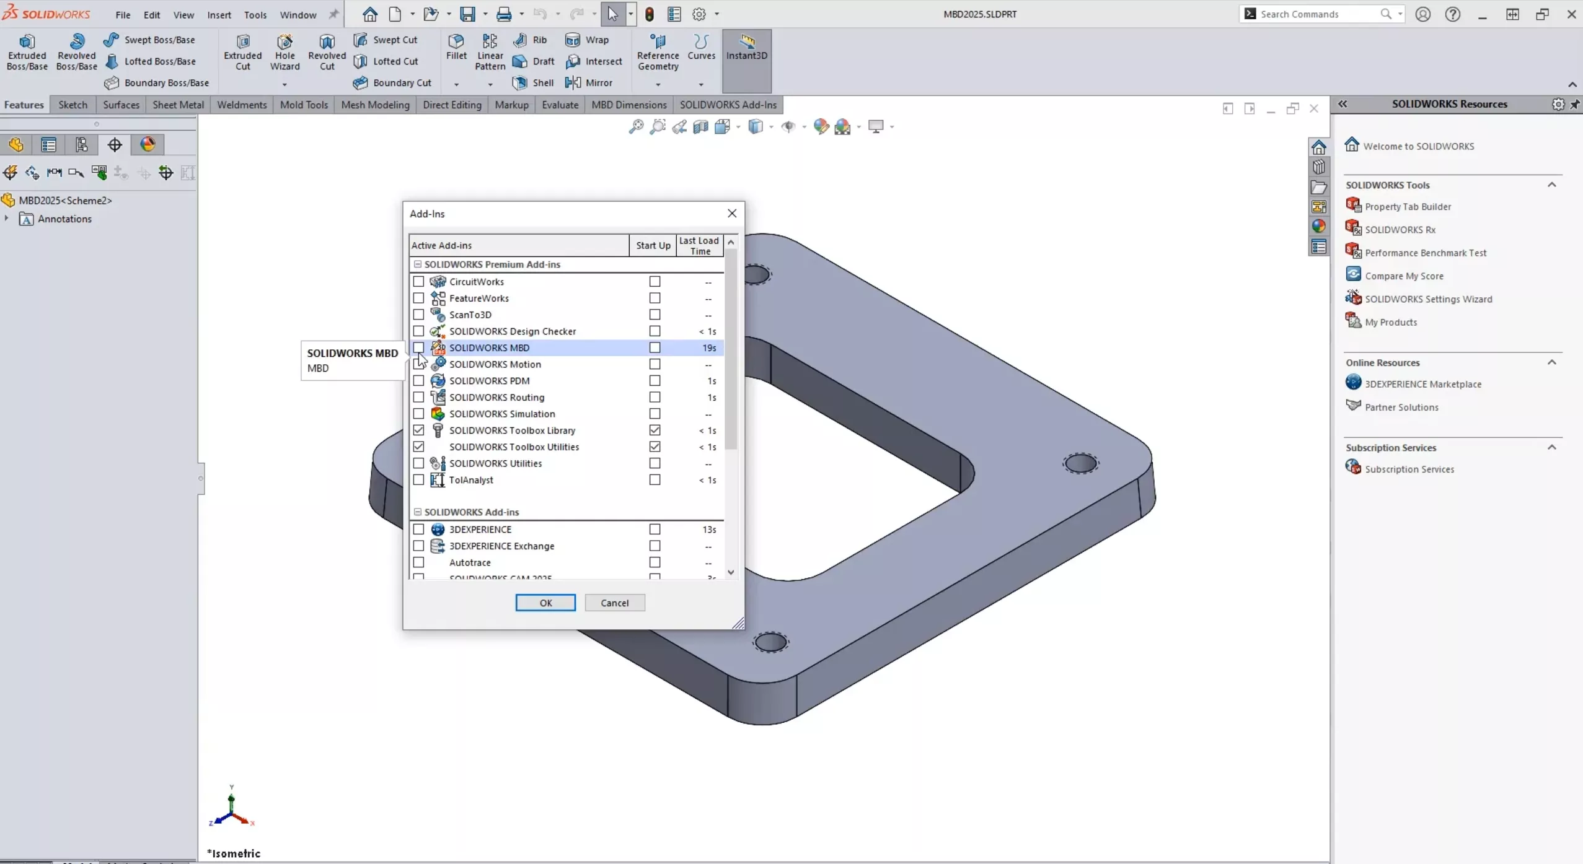Open the 3DEXPERIENCE Marketplace link
This screenshot has height=864, width=1583.
1423,384
